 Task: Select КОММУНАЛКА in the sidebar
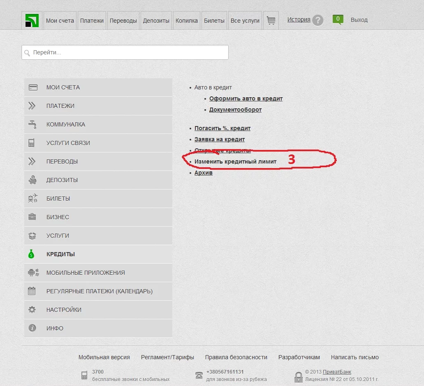click(98, 124)
